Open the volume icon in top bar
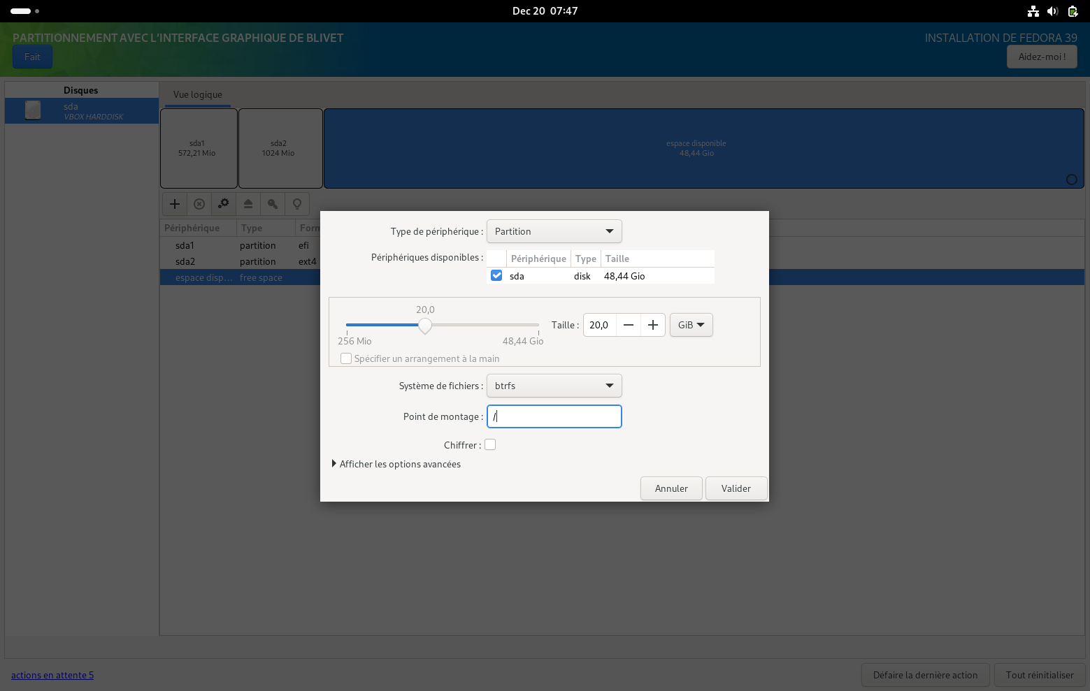1090x691 pixels. [x=1052, y=11]
